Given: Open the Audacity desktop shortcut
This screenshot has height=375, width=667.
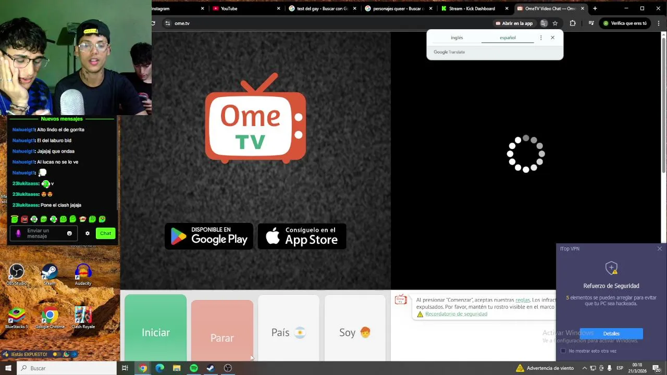Looking at the screenshot, I should tap(83, 274).
